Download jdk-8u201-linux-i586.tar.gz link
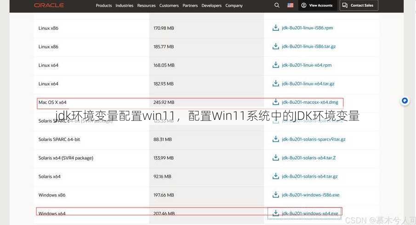 pyautogui.click(x=308, y=46)
